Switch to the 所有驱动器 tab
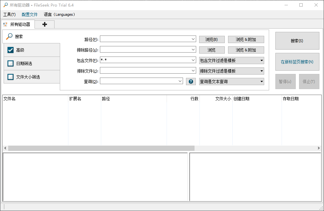 [x=20, y=24]
